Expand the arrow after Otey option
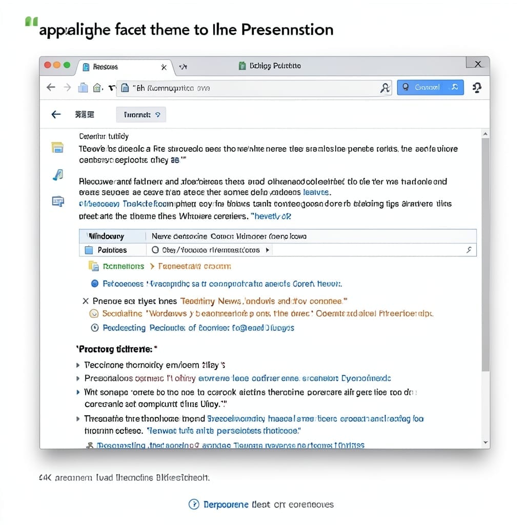The width and height of the screenshot is (525, 525). click(267, 250)
